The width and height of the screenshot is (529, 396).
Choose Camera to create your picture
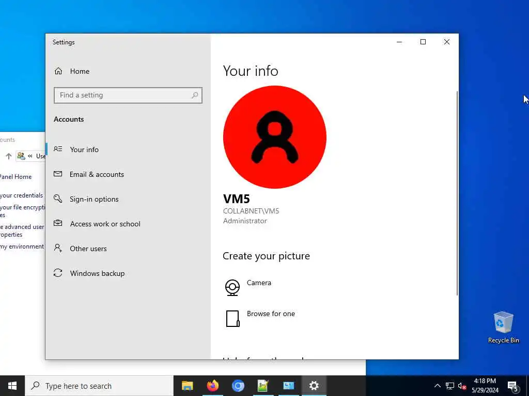click(259, 283)
